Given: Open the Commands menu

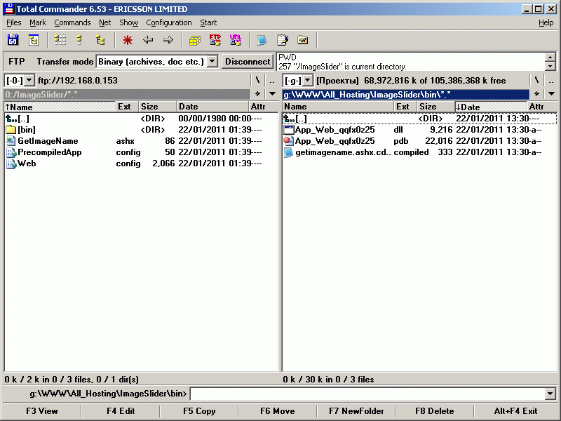Looking at the screenshot, I should pyautogui.click(x=72, y=22).
